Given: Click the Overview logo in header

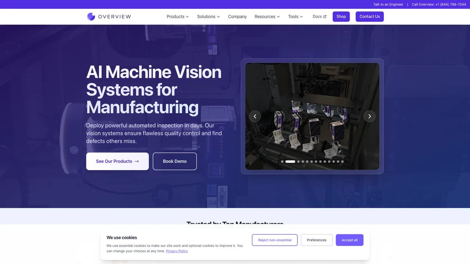Looking at the screenshot, I should (109, 16).
